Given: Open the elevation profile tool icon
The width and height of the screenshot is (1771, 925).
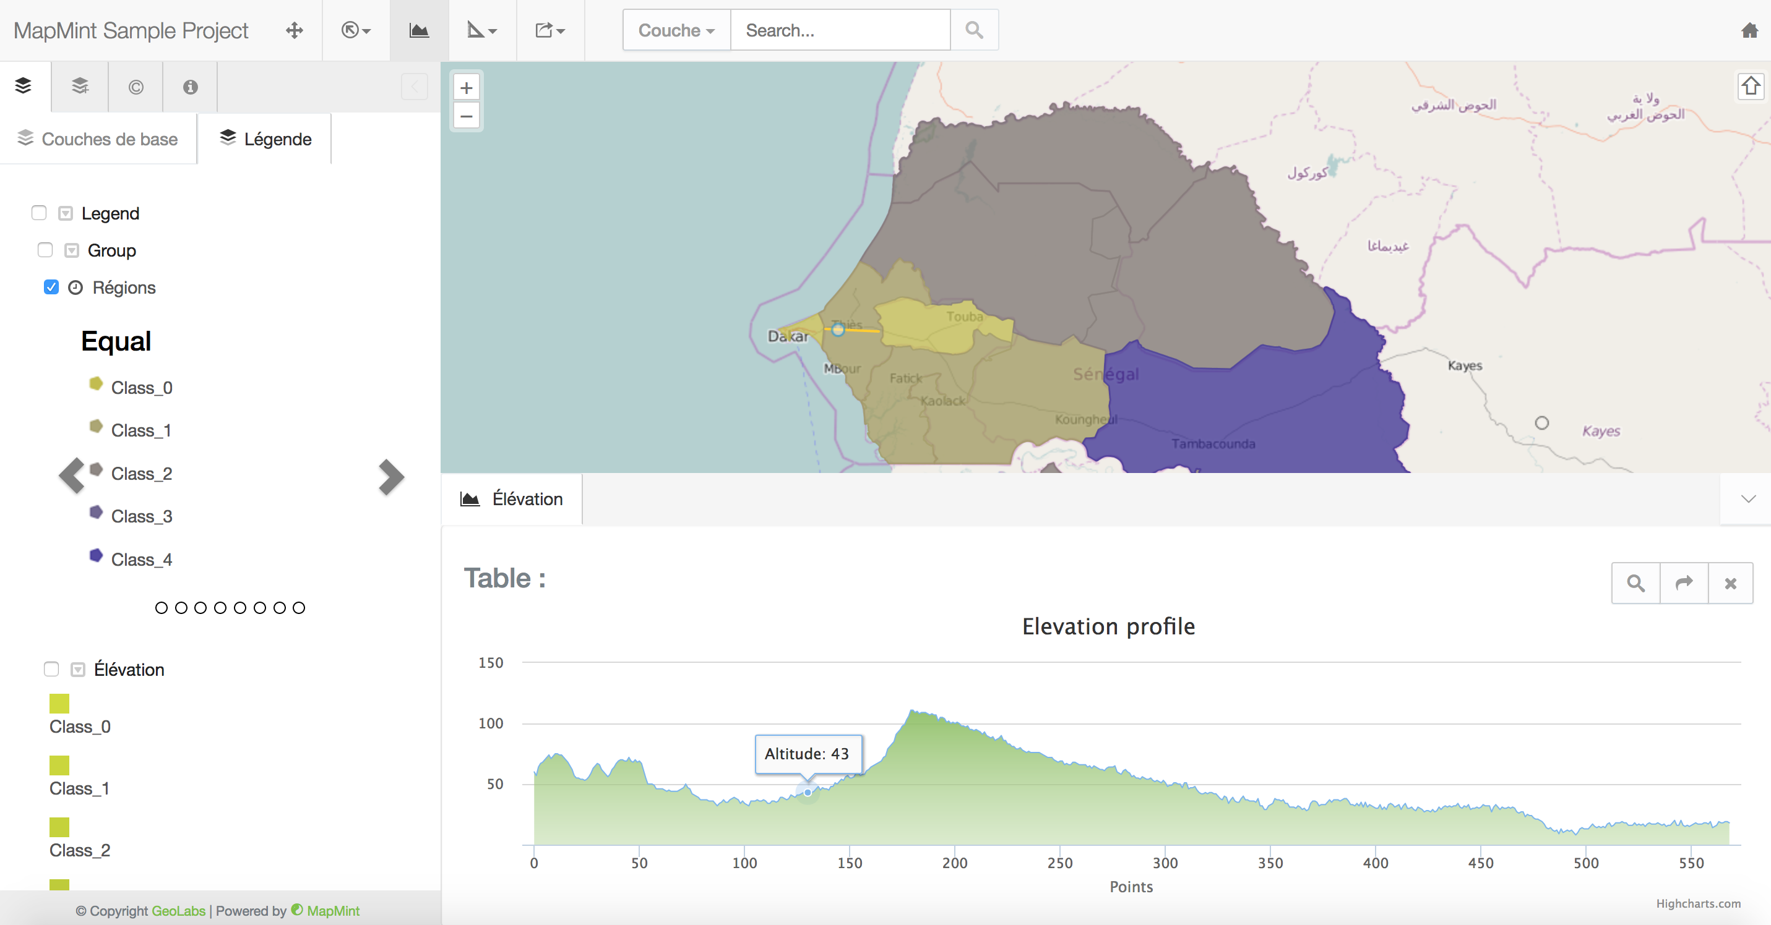Looking at the screenshot, I should (419, 30).
